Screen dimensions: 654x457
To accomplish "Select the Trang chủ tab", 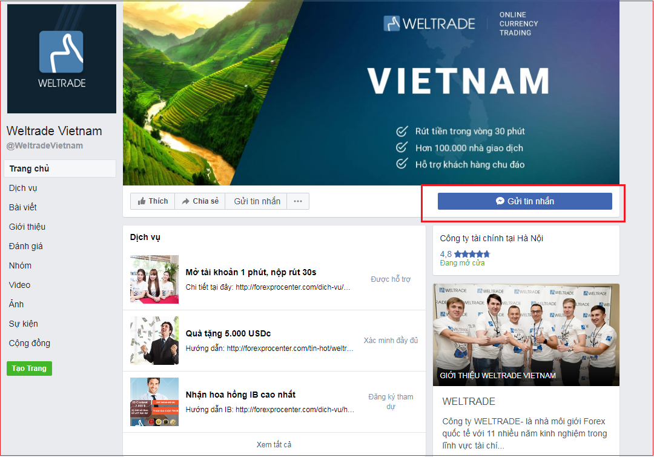I will (60, 168).
